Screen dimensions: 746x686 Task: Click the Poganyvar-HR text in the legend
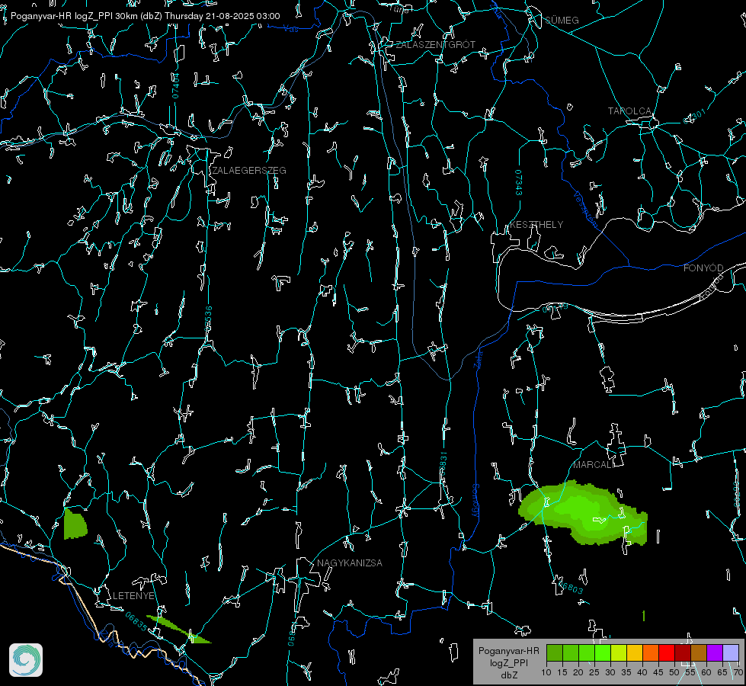508,651
